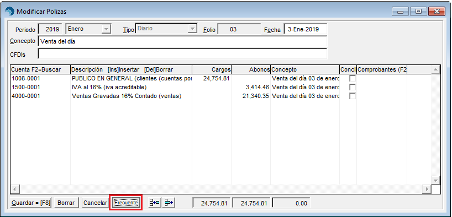Click the vertical scrollbar up arrow
Screen dimensions: 452x217
click(435, 69)
